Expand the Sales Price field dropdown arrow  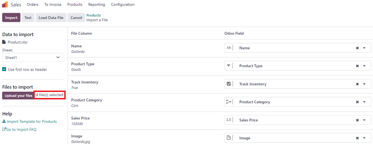(x=364, y=120)
